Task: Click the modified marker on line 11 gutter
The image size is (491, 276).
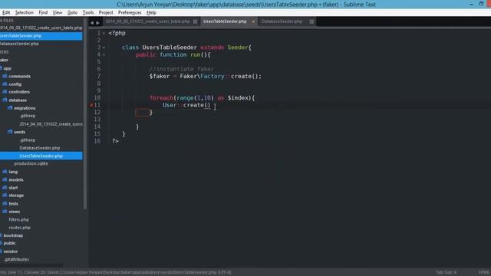Action: pyautogui.click(x=91, y=105)
